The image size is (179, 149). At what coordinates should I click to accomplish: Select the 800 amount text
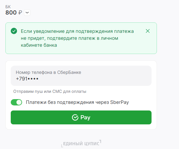click(x=11, y=12)
